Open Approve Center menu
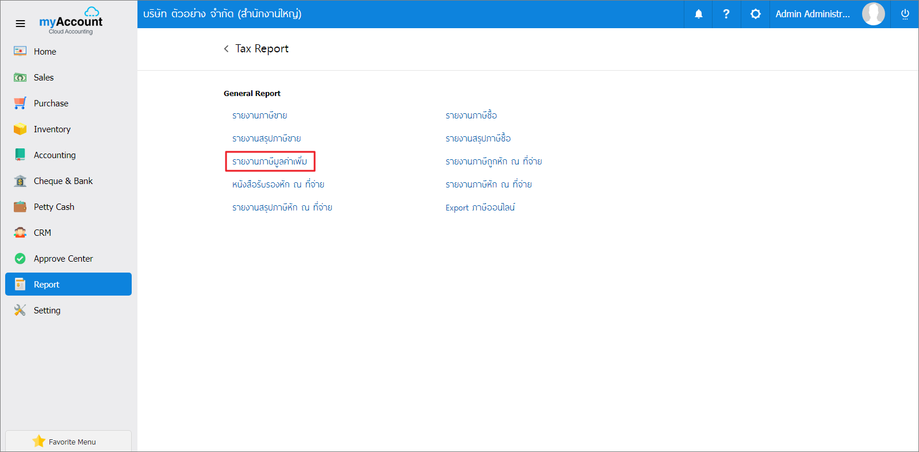The width and height of the screenshot is (919, 452). tap(68, 258)
